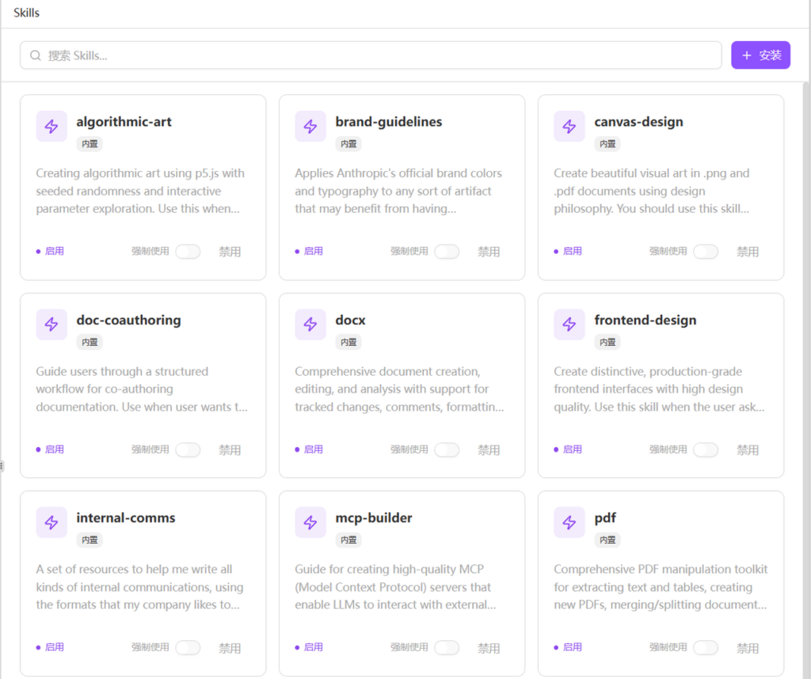
Task: Click the mcp-builder skill lightning icon
Action: pyautogui.click(x=310, y=522)
